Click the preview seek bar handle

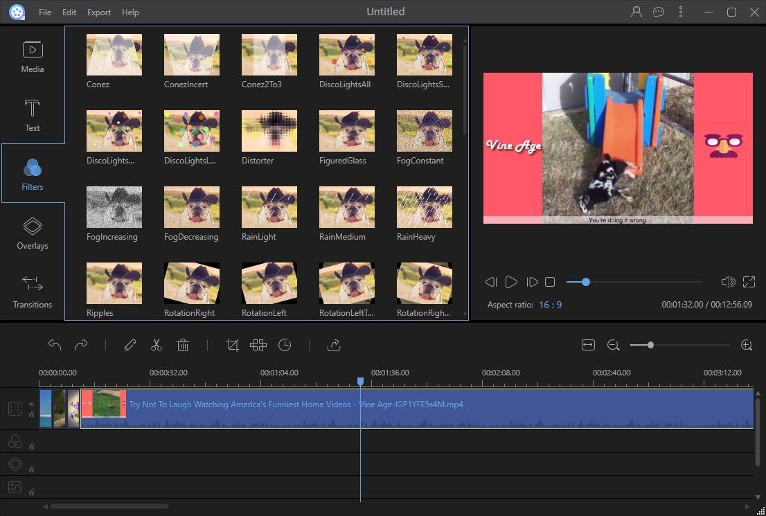(586, 282)
